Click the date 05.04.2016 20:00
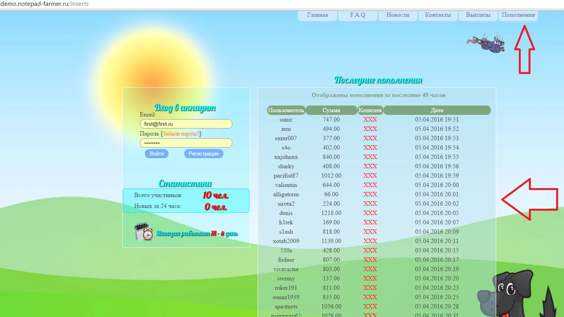 [x=437, y=185]
